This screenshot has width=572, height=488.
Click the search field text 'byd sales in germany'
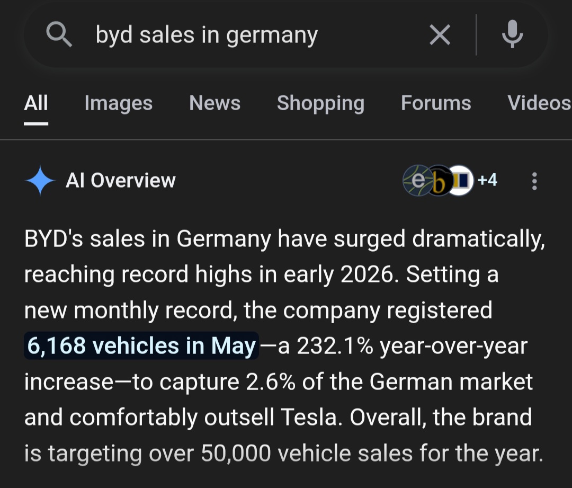pyautogui.click(x=207, y=36)
